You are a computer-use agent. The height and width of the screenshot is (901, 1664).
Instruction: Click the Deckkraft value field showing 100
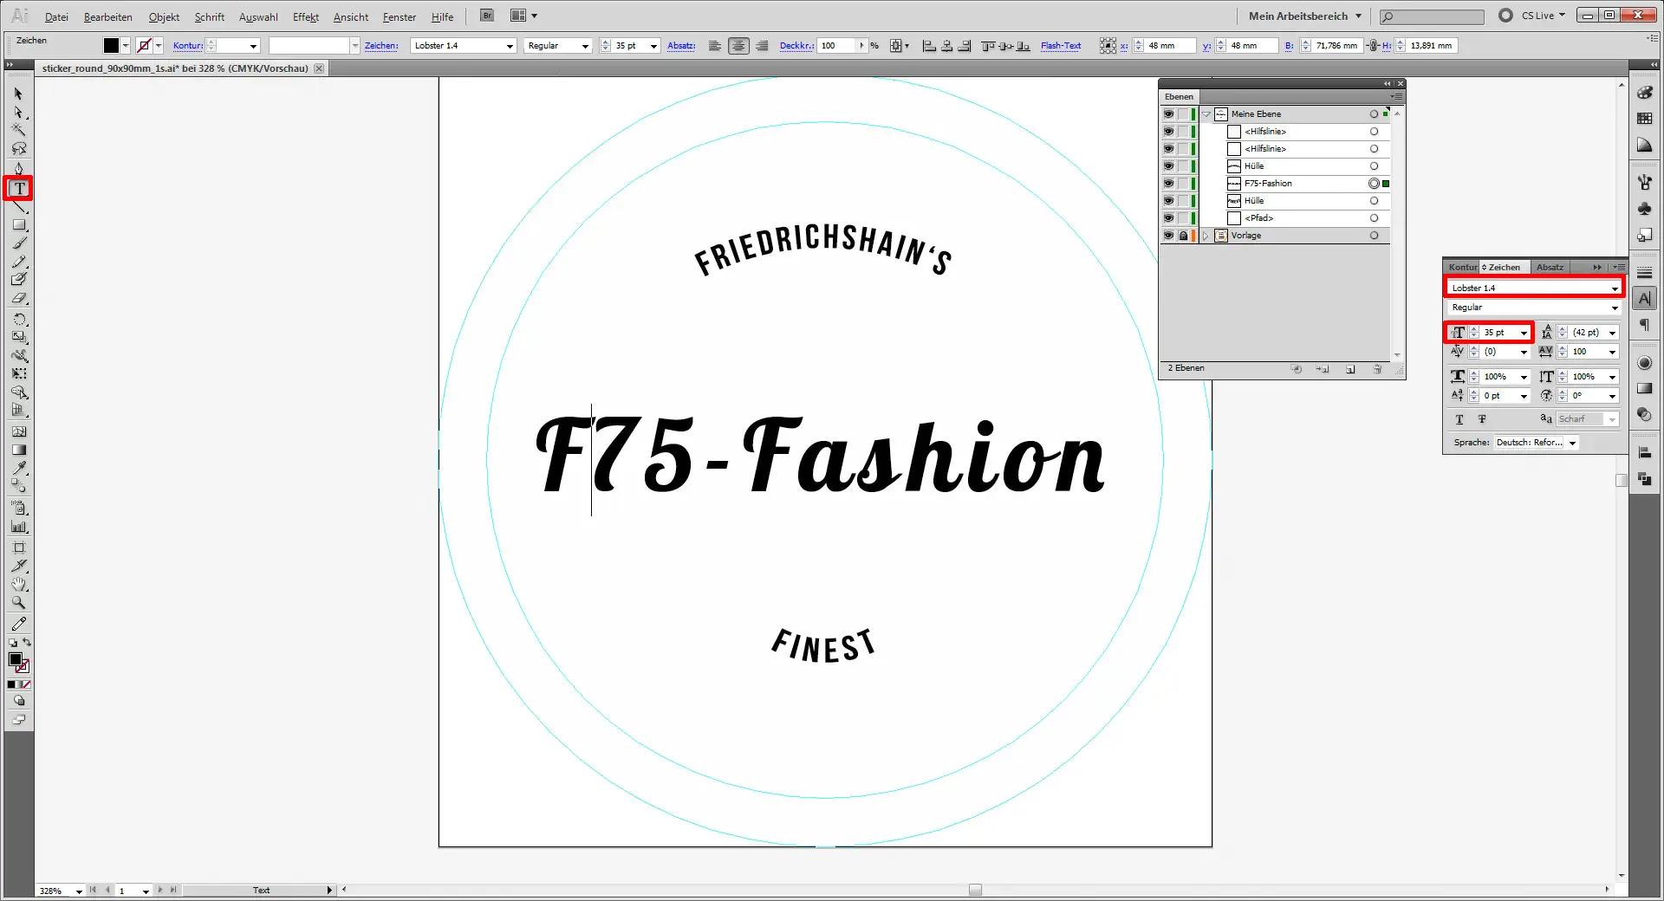pos(835,46)
